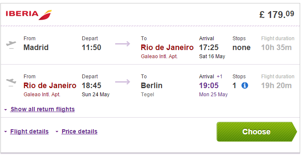
Task: Select the Rio de Janeiro destination name
Action: click(x=167, y=47)
